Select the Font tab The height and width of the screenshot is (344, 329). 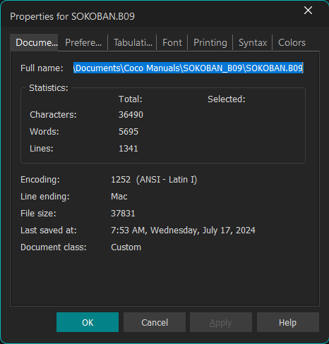tap(172, 42)
